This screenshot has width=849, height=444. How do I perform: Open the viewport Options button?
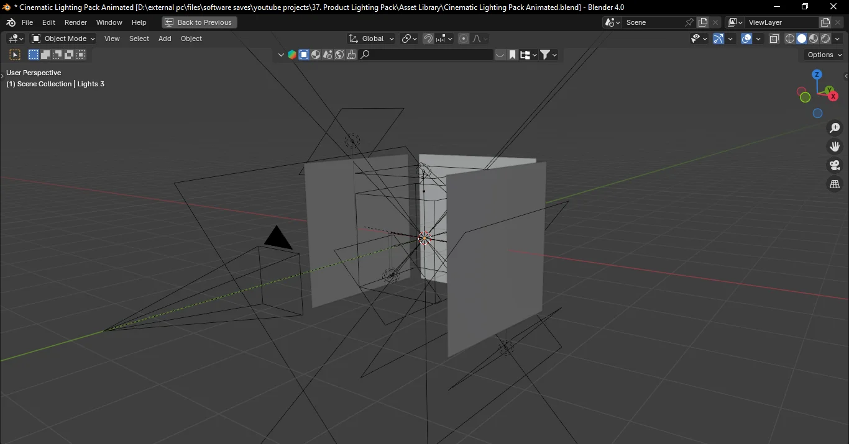[823, 54]
